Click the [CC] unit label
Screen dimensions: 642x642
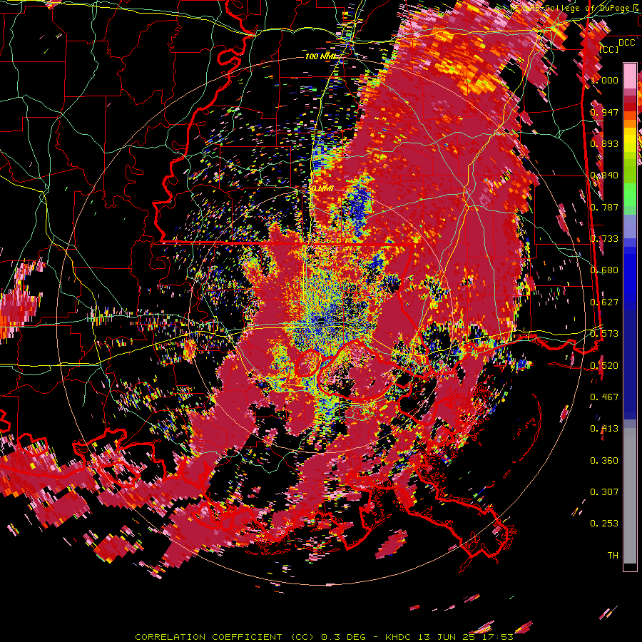pyautogui.click(x=609, y=49)
